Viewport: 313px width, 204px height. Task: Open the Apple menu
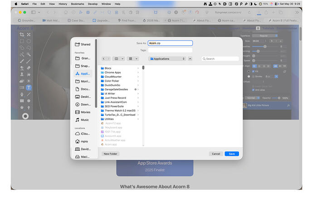[x=16, y=4]
